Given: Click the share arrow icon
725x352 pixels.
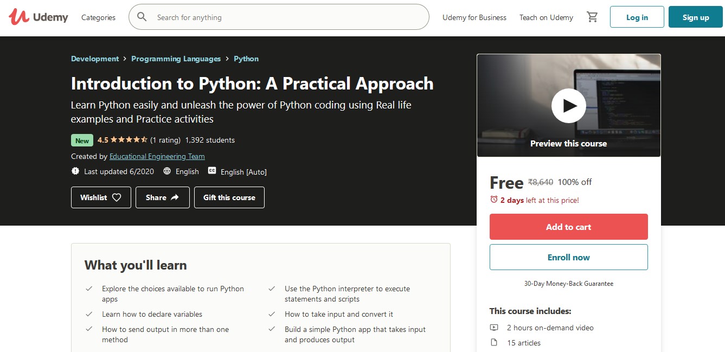Looking at the screenshot, I should [x=175, y=197].
